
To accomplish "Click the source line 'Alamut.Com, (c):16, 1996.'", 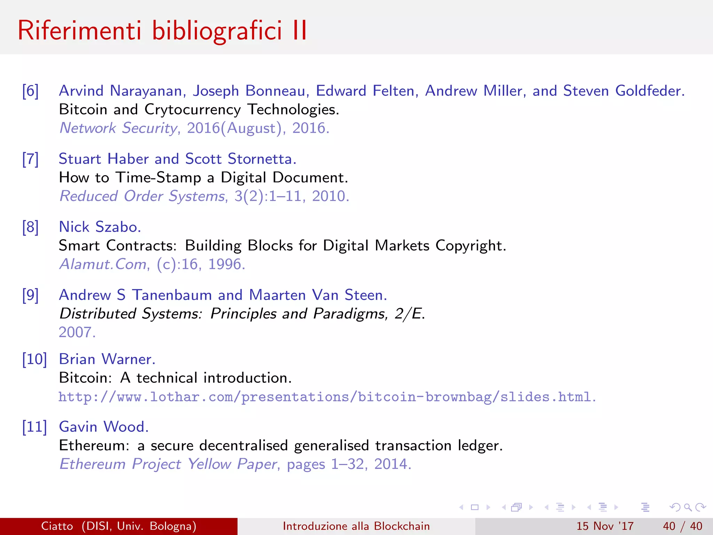I will click(x=152, y=264).
